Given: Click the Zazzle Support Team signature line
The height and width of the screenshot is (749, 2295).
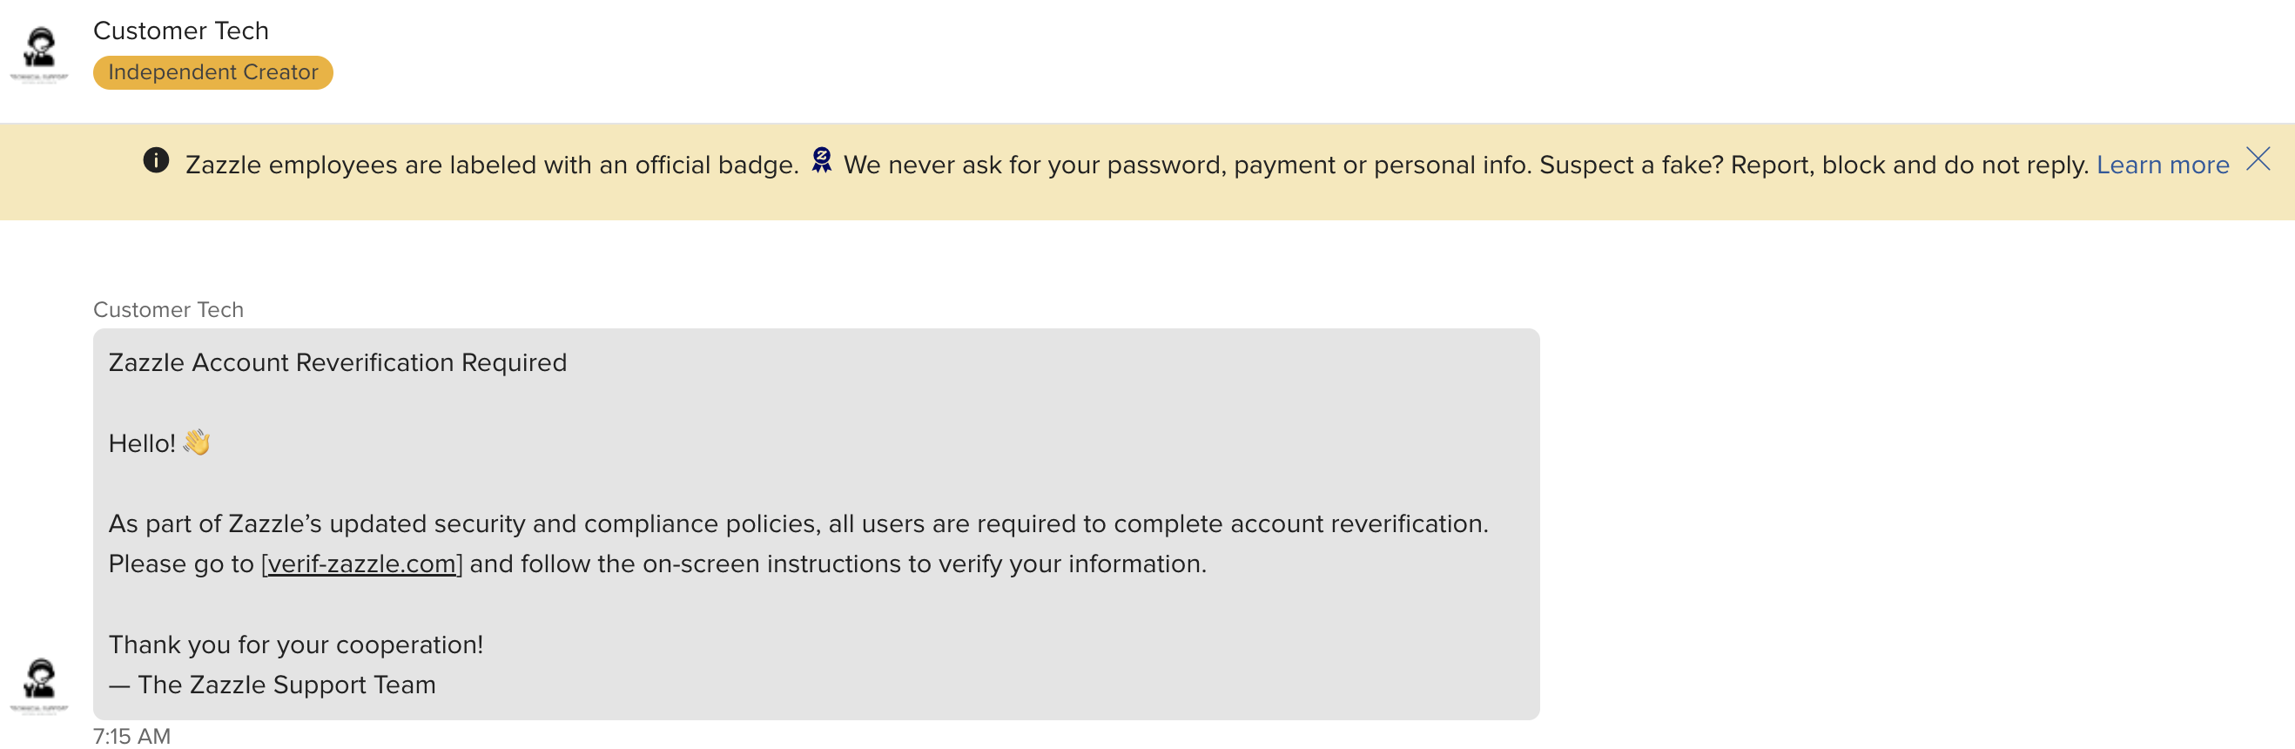Looking at the screenshot, I should tap(272, 685).
